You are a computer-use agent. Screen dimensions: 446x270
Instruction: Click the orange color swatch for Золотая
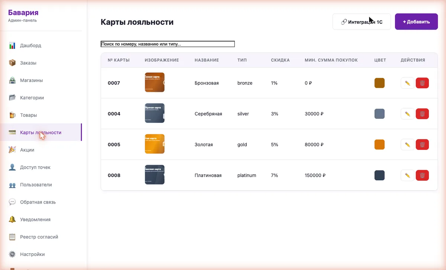click(x=379, y=145)
